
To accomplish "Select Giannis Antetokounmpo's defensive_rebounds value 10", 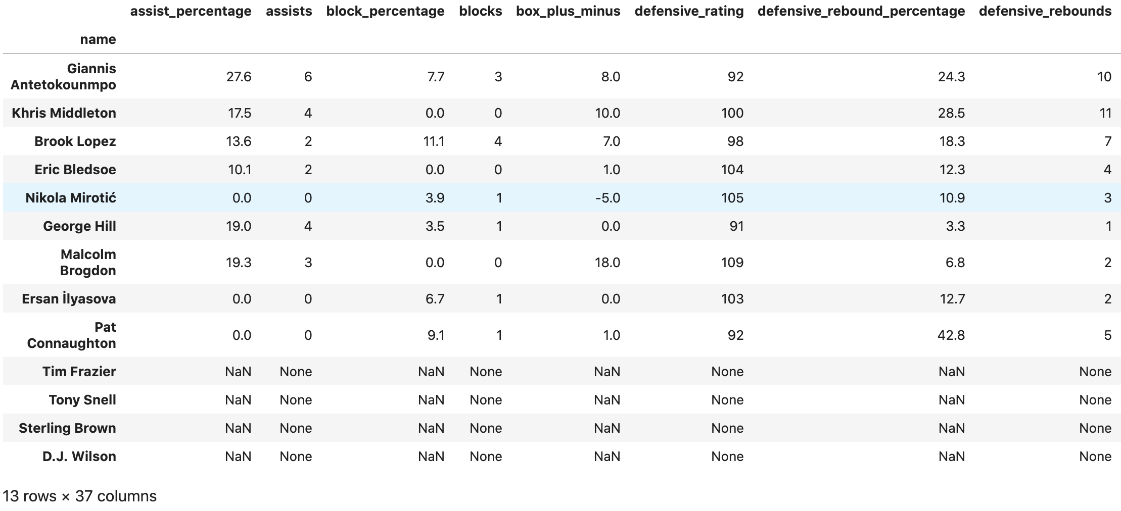I will click(1105, 77).
